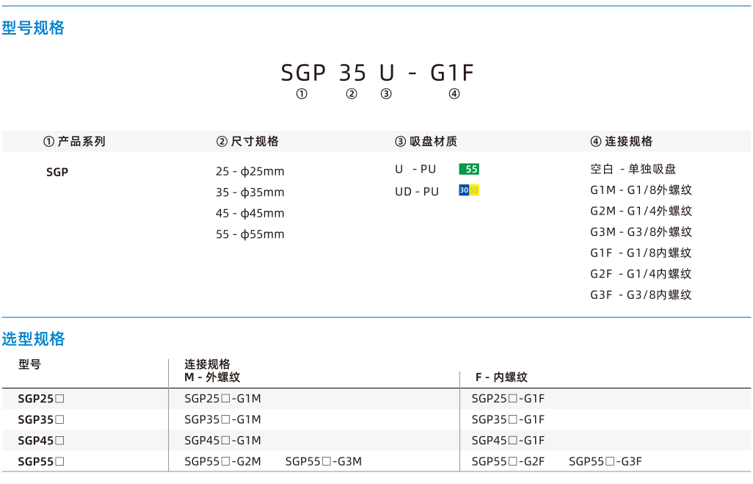Click the M - 外螺纹 table header
Screen dimensions: 753x484
[212, 378]
